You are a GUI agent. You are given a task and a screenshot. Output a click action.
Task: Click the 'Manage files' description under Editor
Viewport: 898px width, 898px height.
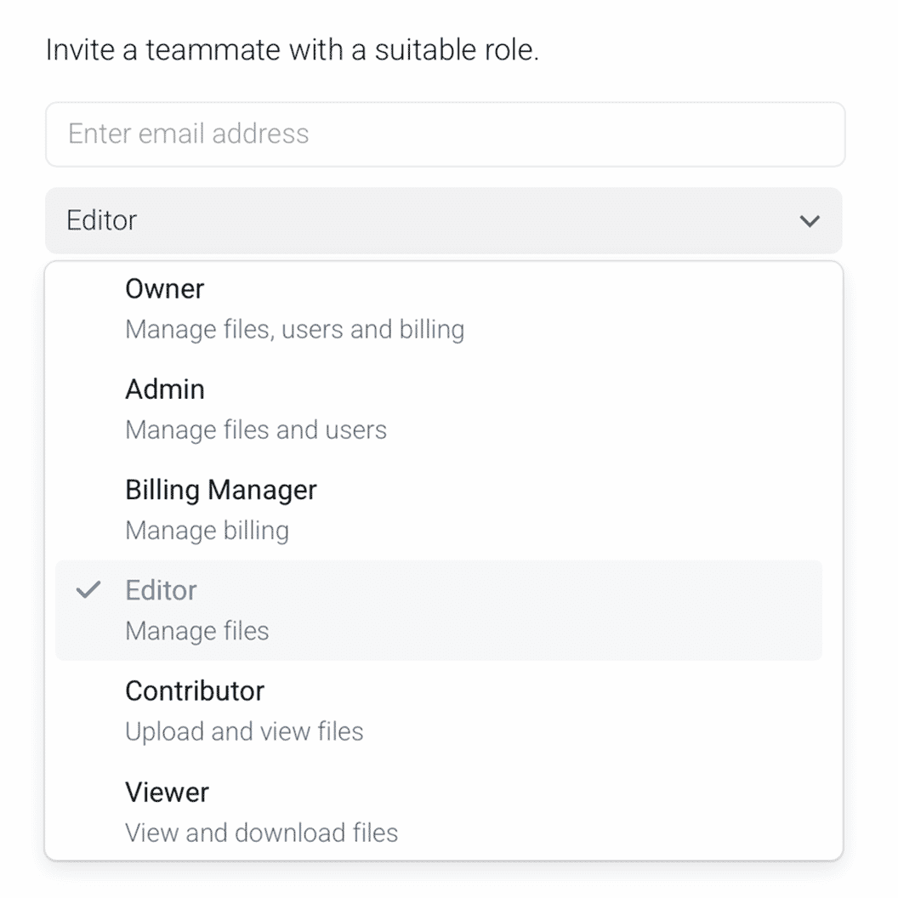tap(196, 631)
